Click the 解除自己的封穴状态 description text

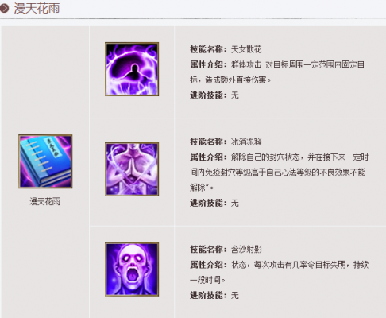[x=265, y=157]
